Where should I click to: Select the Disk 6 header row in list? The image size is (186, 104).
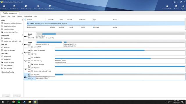pos(105,23)
